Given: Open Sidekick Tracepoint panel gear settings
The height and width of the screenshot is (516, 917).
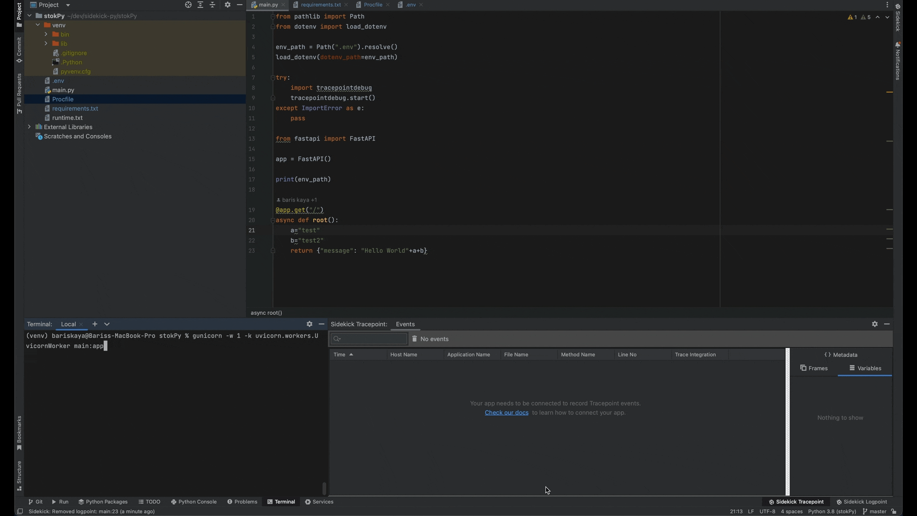Looking at the screenshot, I should click(874, 324).
